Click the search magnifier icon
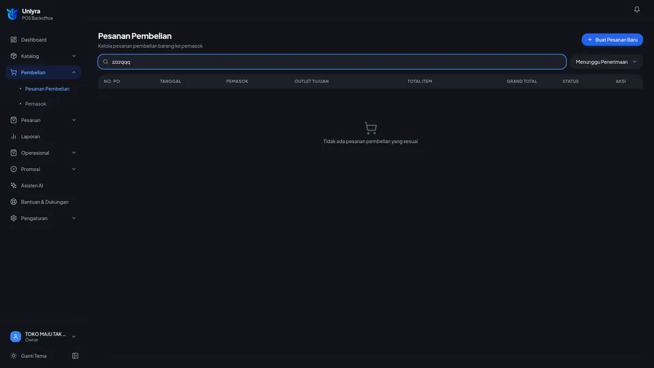Screen dimensions: 654x368 106,62
